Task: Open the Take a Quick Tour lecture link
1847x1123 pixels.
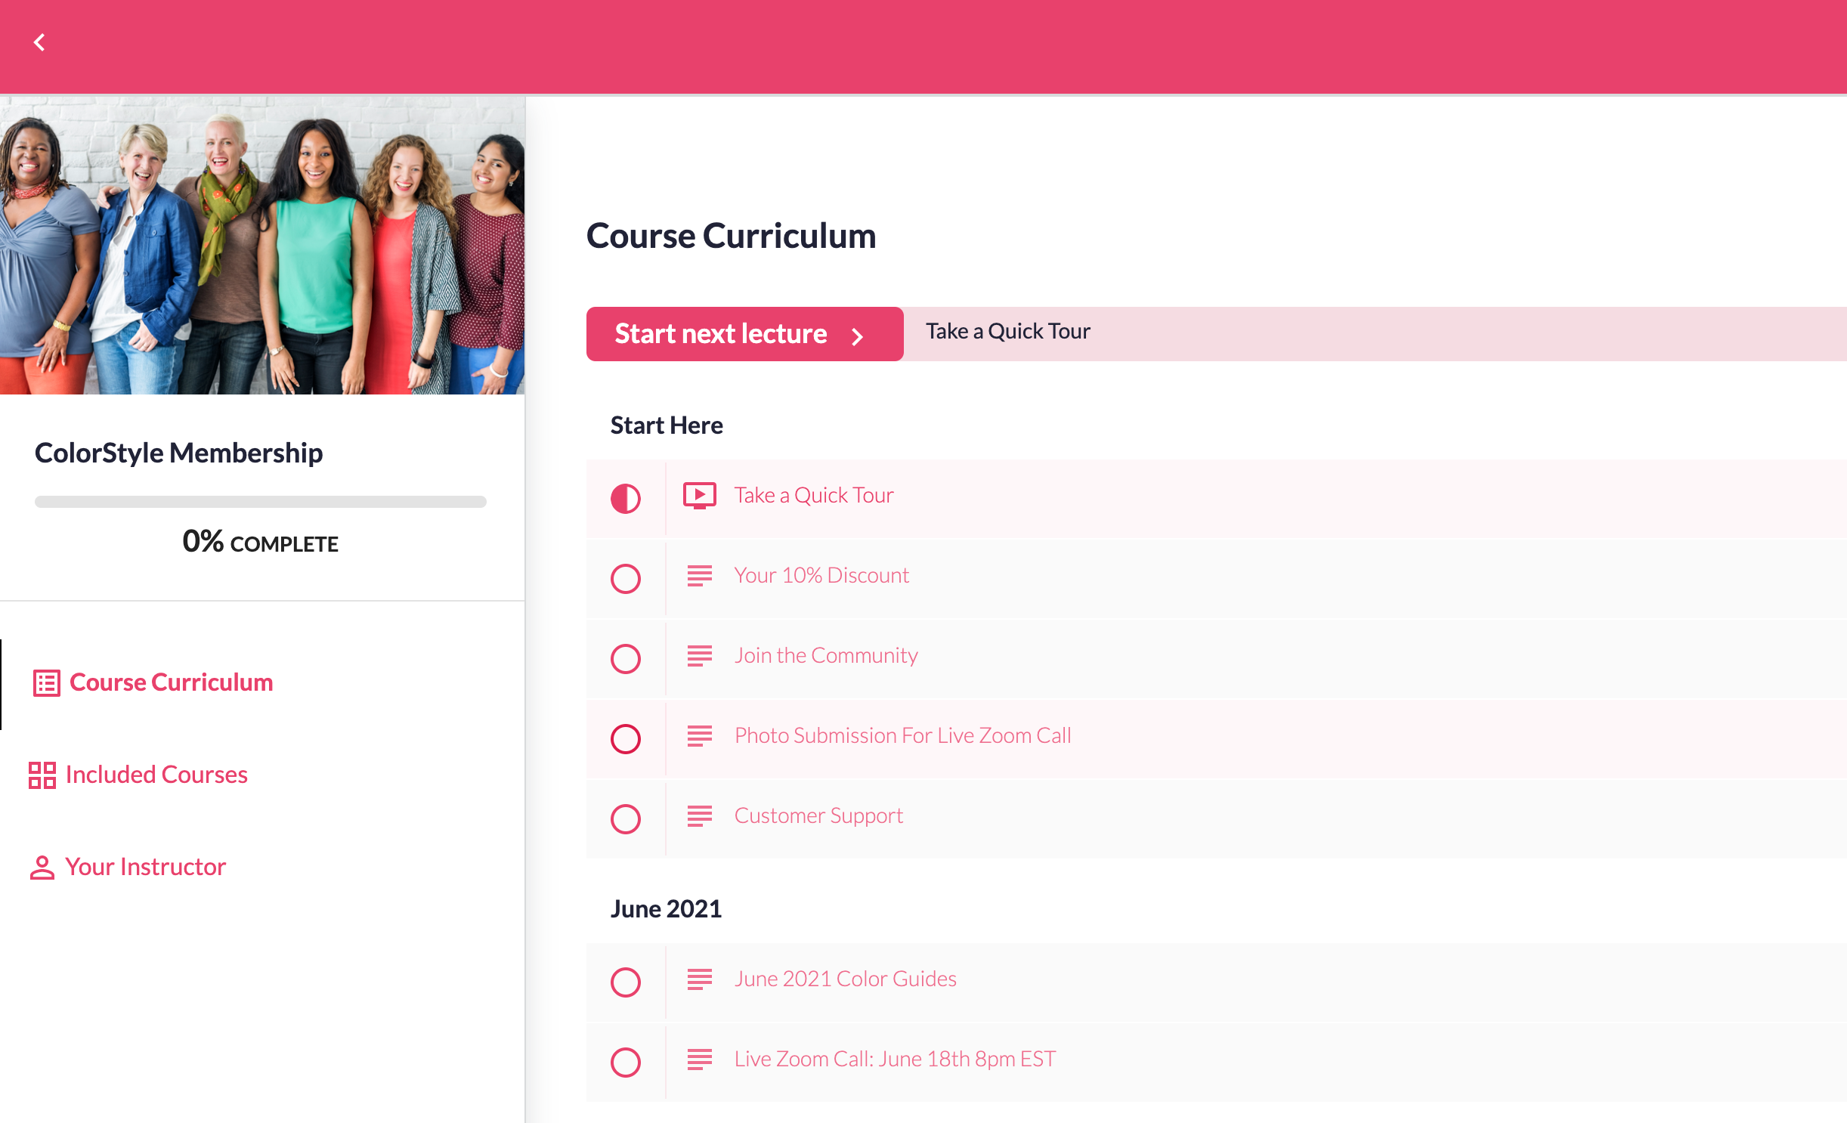Action: click(x=814, y=495)
